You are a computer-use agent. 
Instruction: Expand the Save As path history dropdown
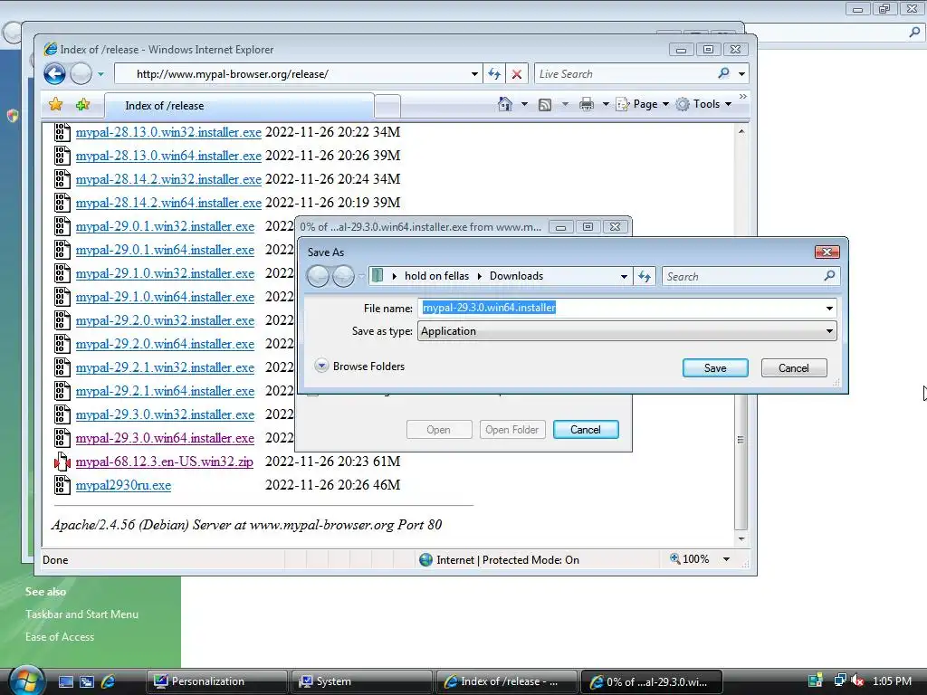click(624, 276)
